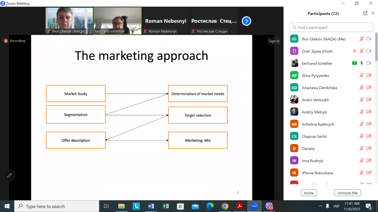Toggle camera for Ihor Oleksiv (Me)
The height and width of the screenshot is (212, 378).
(x=369, y=39)
